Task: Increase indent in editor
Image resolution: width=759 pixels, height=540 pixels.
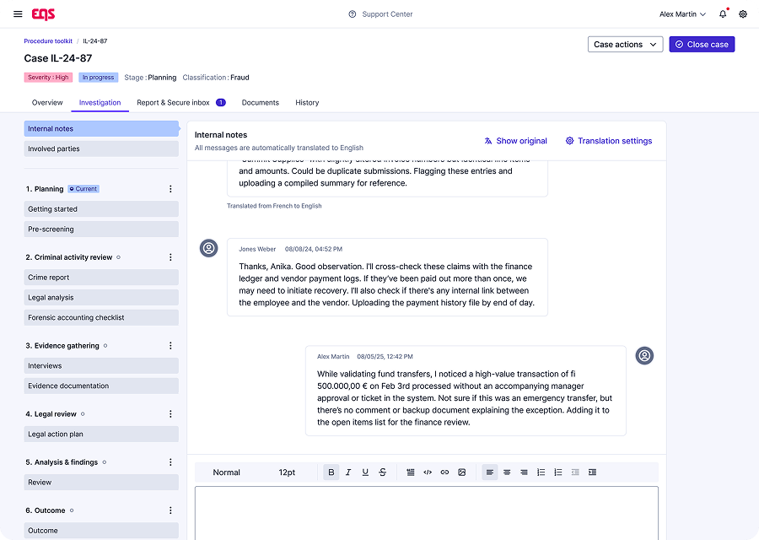Action: tap(592, 472)
